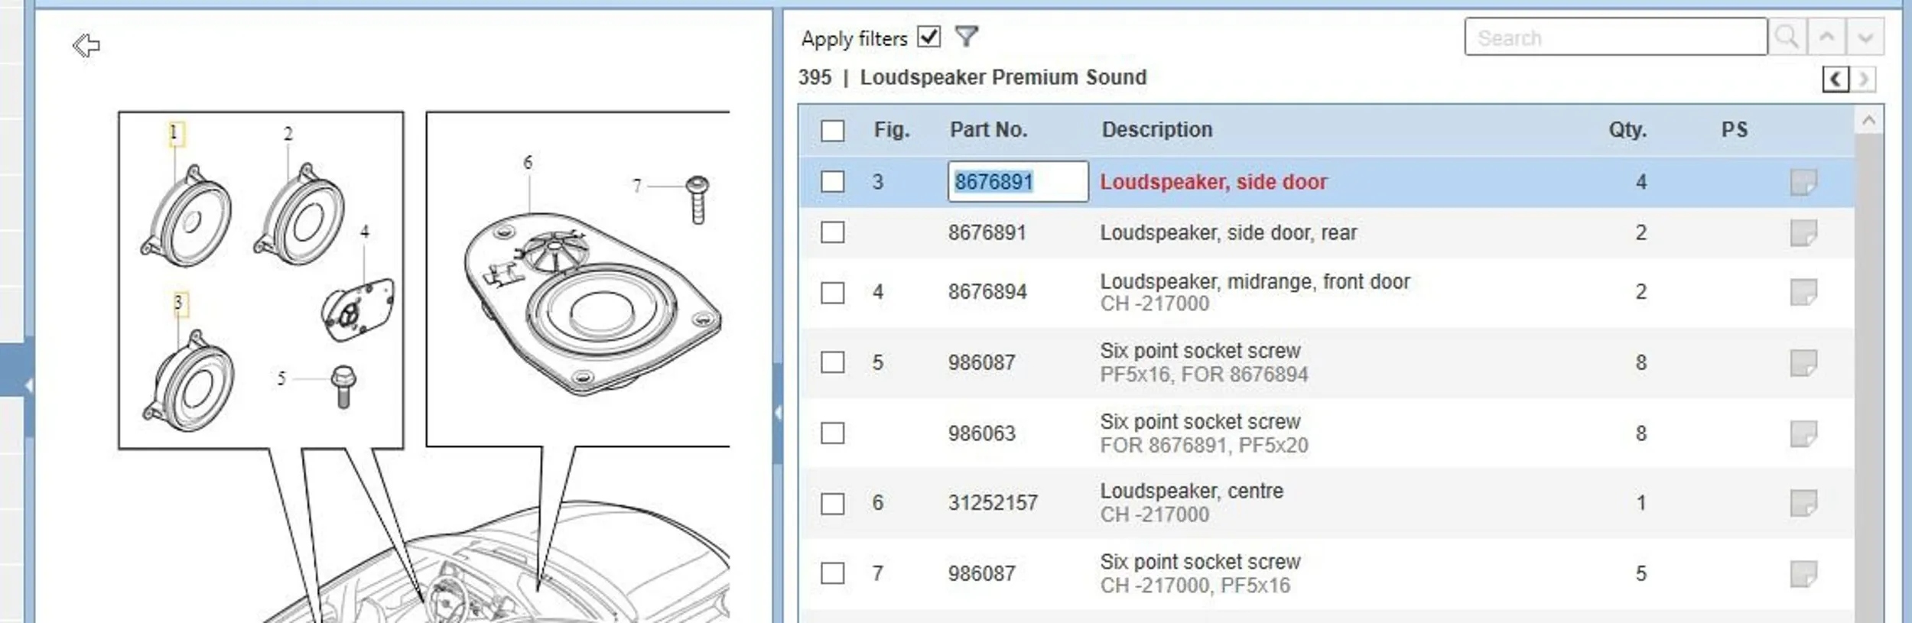Screen dimensions: 1912x623
Task: Open note icon for Loudspeaker, side door, rear
Action: 1803,233
